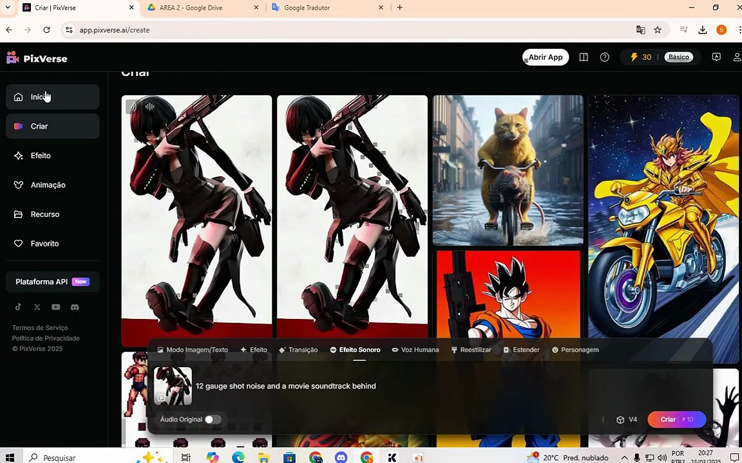
Task: Open PixVerse YouTube icon
Action: [x=56, y=307]
